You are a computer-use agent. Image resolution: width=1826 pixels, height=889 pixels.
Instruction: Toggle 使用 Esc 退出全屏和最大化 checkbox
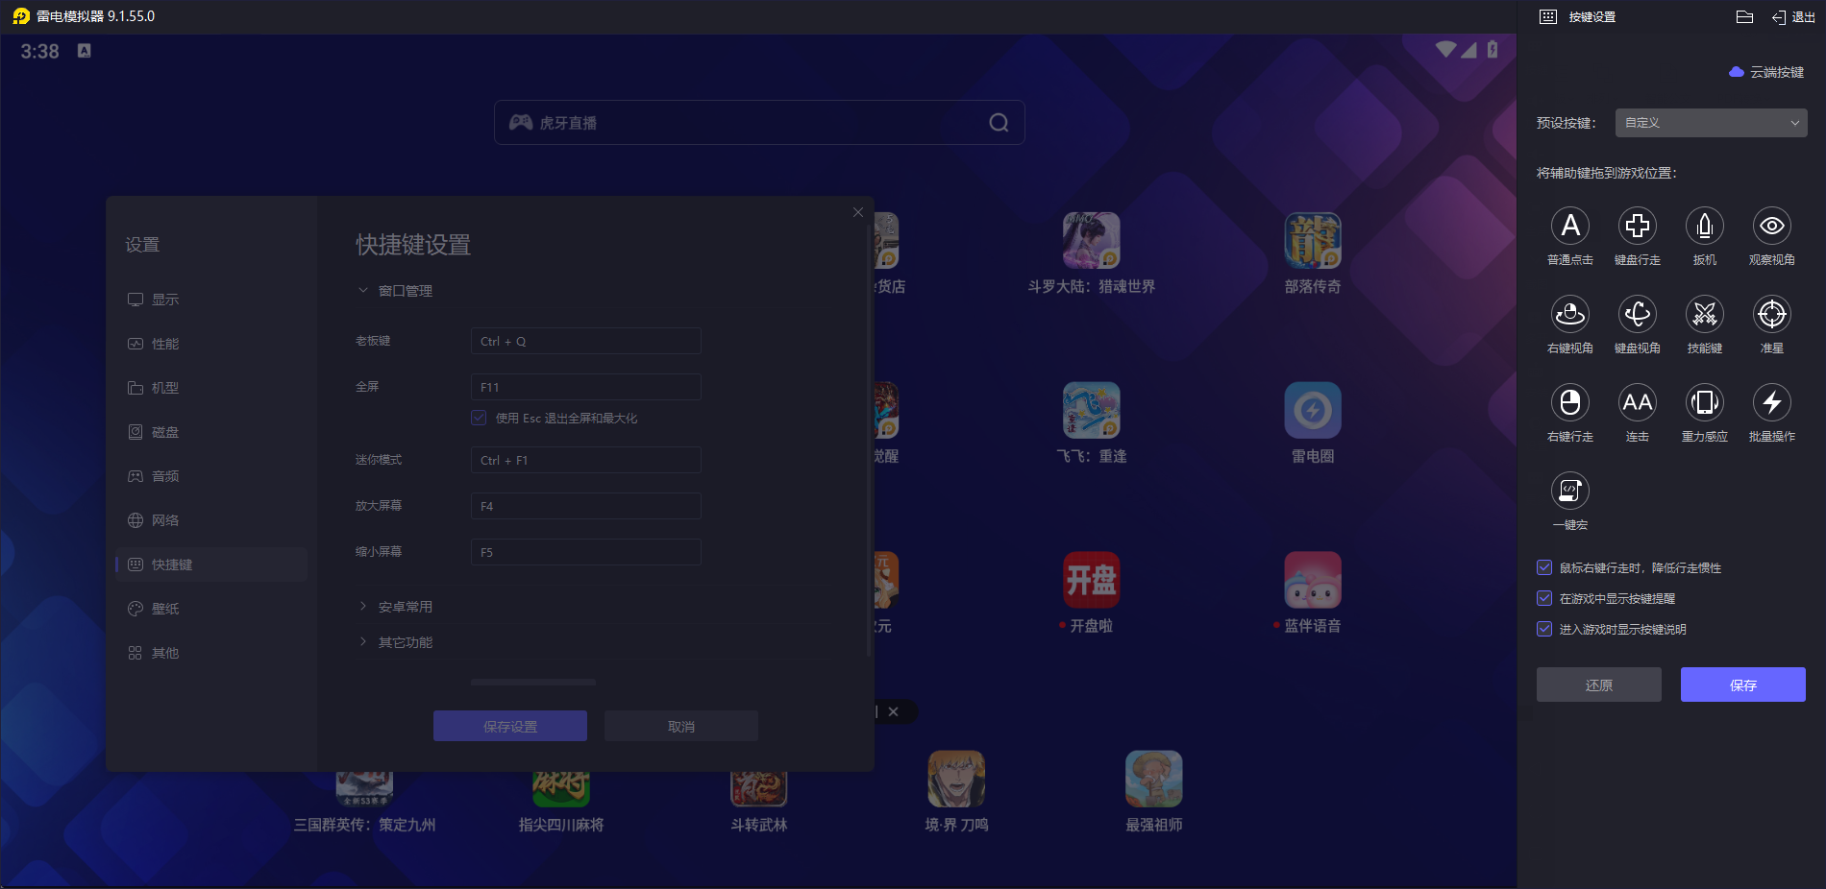(479, 418)
